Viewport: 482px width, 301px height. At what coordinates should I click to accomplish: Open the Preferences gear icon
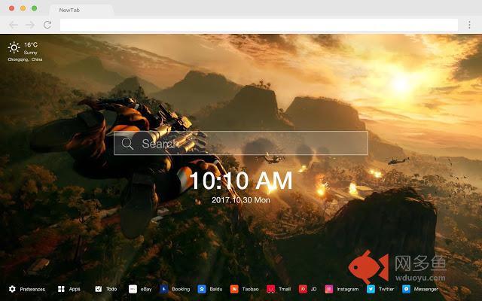(12, 289)
